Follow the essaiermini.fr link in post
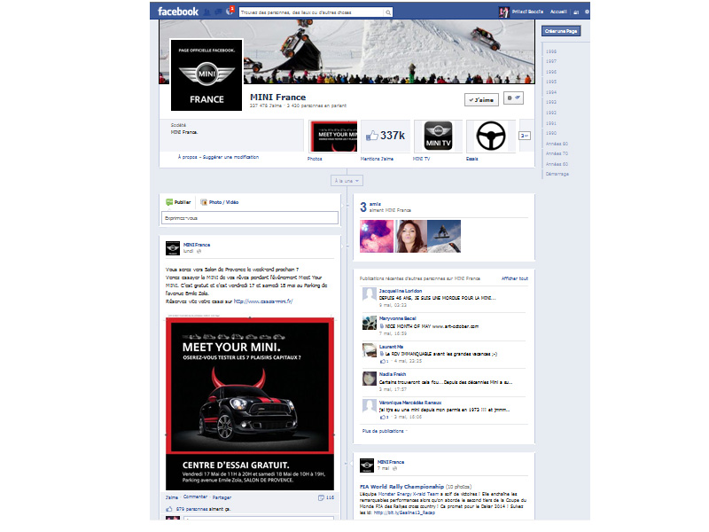The width and height of the screenshot is (709, 532). tap(263, 301)
